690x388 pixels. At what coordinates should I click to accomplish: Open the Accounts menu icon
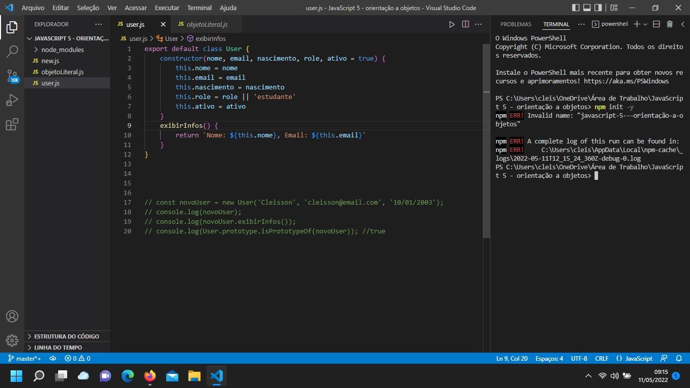click(12, 316)
